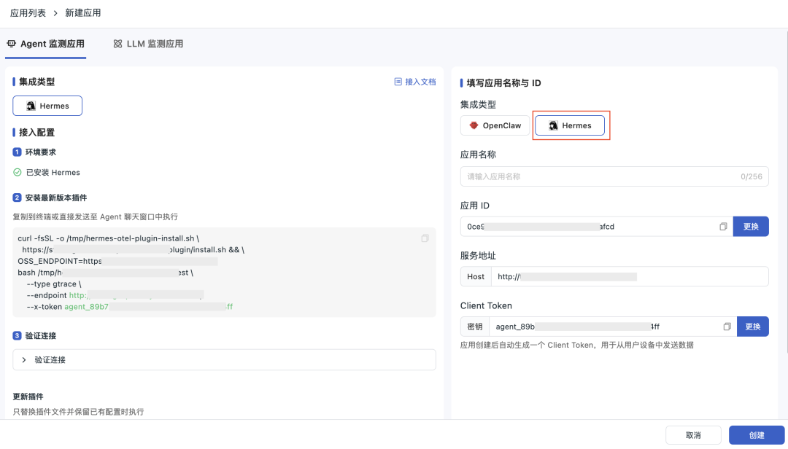Copy the install command code block
The image size is (788, 449).
pos(425,238)
